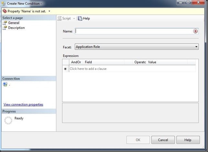208x152 pixels.
Task: Click 'Click here to add a clause' row
Action: click(x=132, y=69)
